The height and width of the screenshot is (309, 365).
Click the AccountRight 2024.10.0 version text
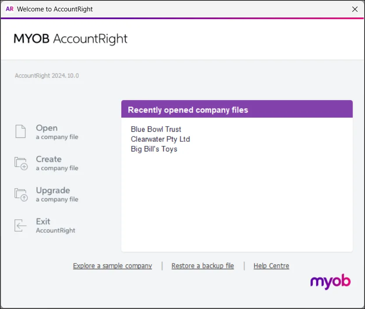(47, 76)
